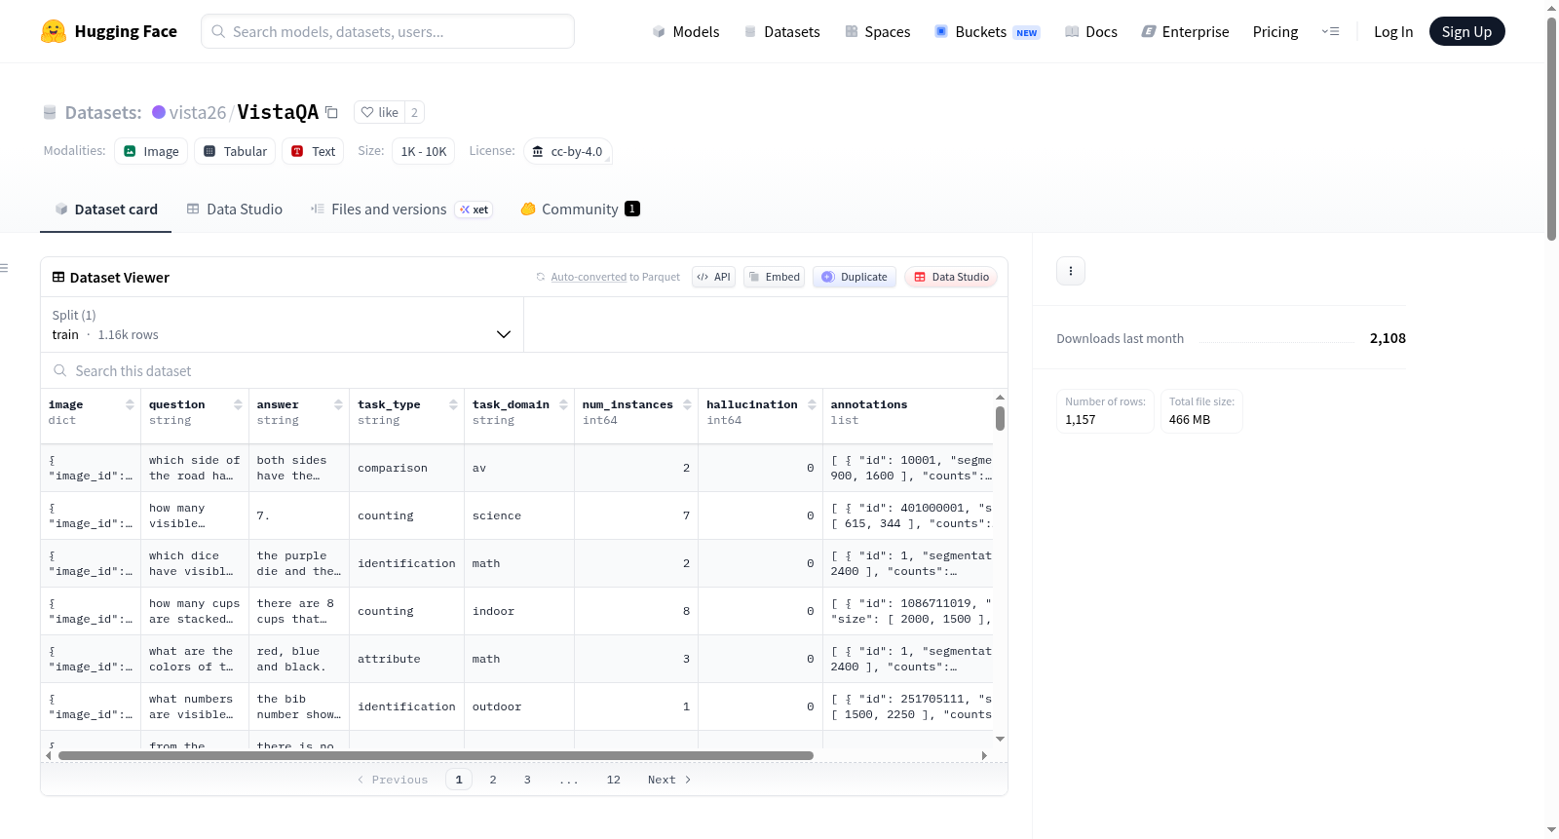Click the Sign Up button
The height and width of the screenshot is (839, 1559).
[x=1466, y=31]
